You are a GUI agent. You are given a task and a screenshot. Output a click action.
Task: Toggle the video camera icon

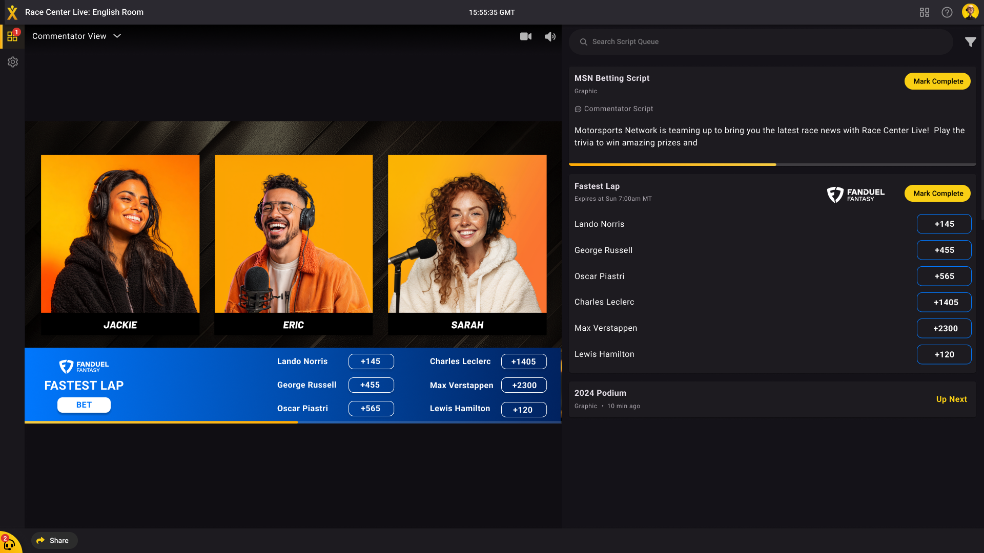pos(526,36)
